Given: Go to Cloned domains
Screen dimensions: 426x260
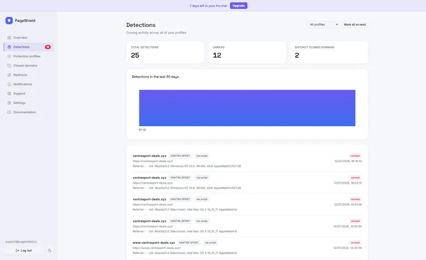Looking at the screenshot, I should tap(29, 66).
